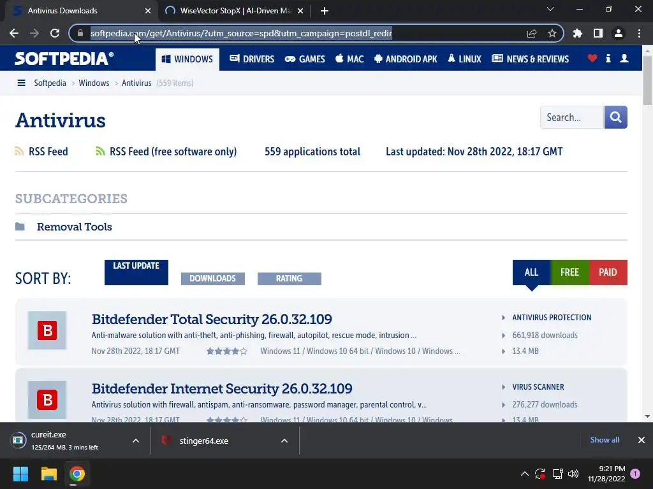Click the Softpedia breadcrumb link
Image resolution: width=653 pixels, height=489 pixels.
pyautogui.click(x=50, y=83)
